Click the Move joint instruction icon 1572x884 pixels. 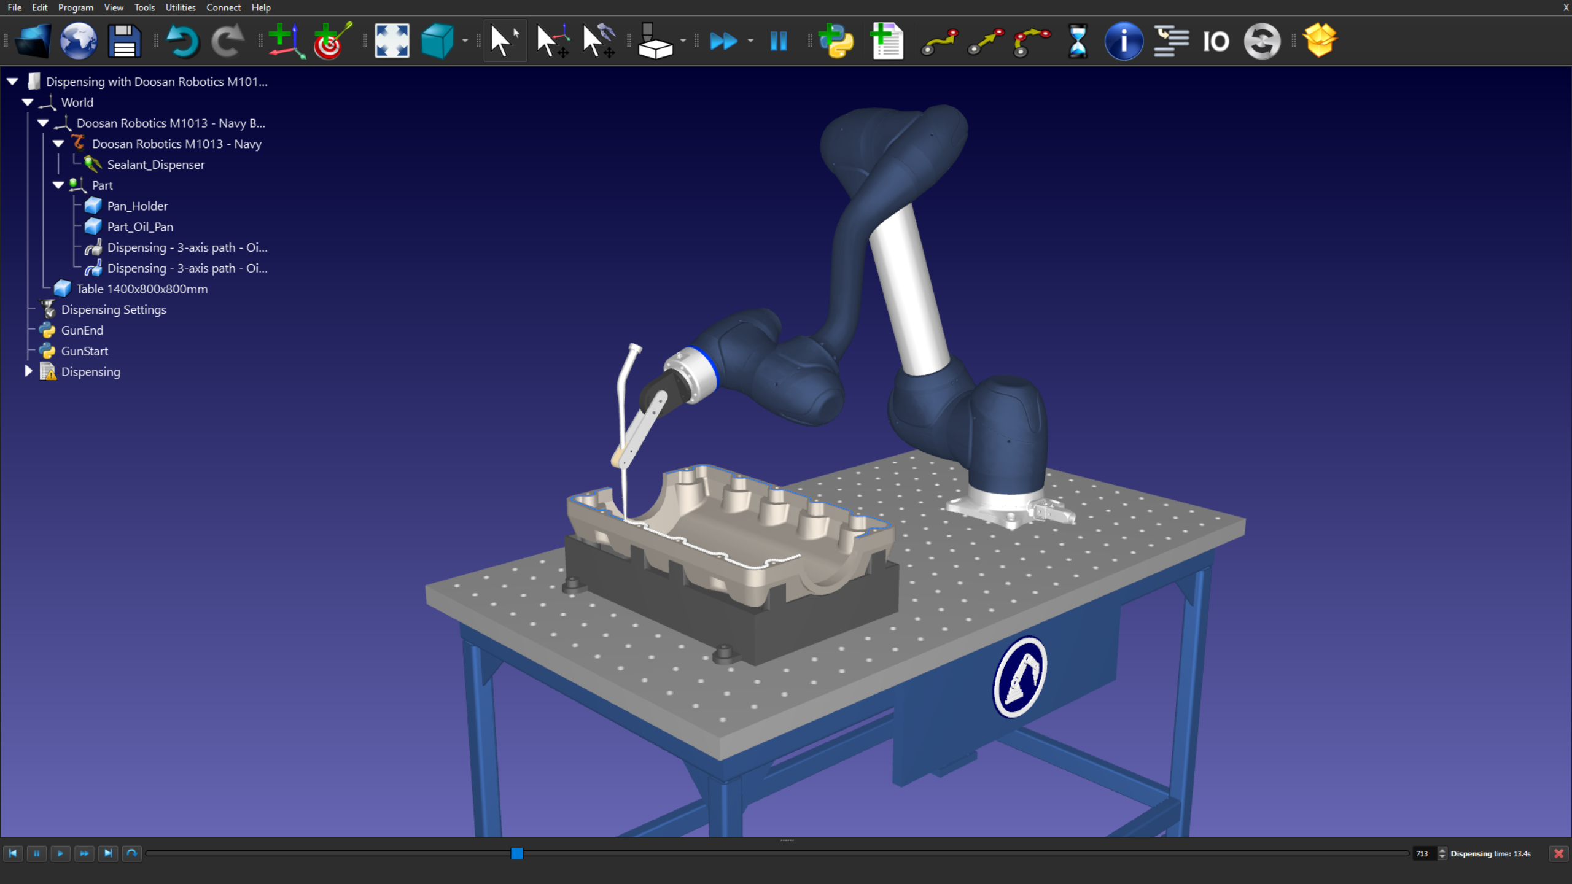click(940, 41)
